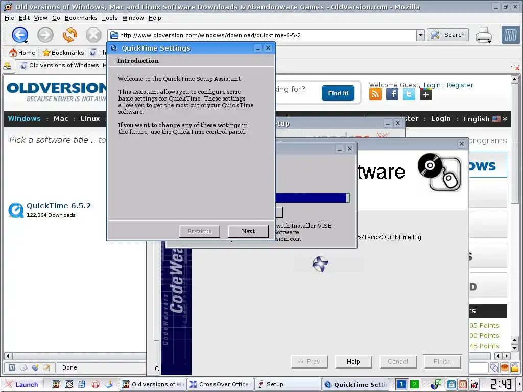
Task: Click the red power tray icon
Action: click(x=463, y=384)
